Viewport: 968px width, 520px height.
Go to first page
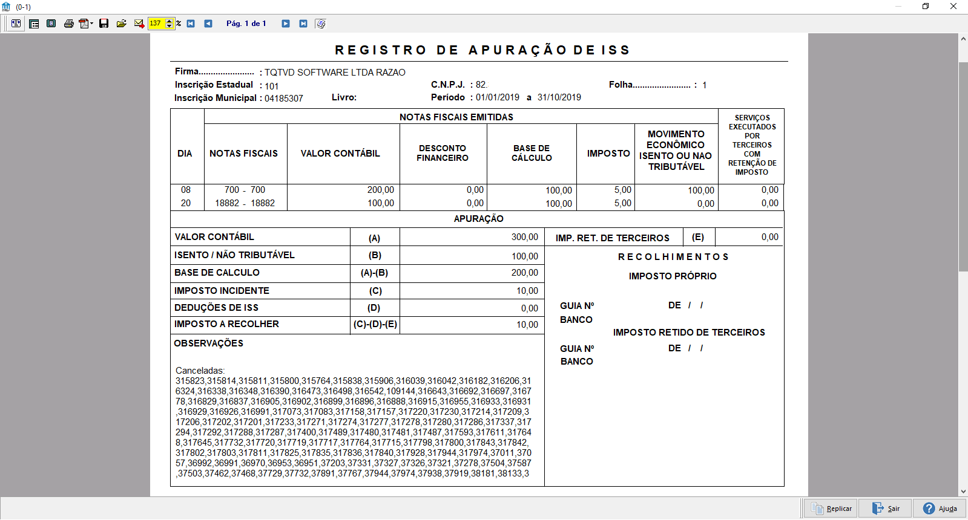191,24
